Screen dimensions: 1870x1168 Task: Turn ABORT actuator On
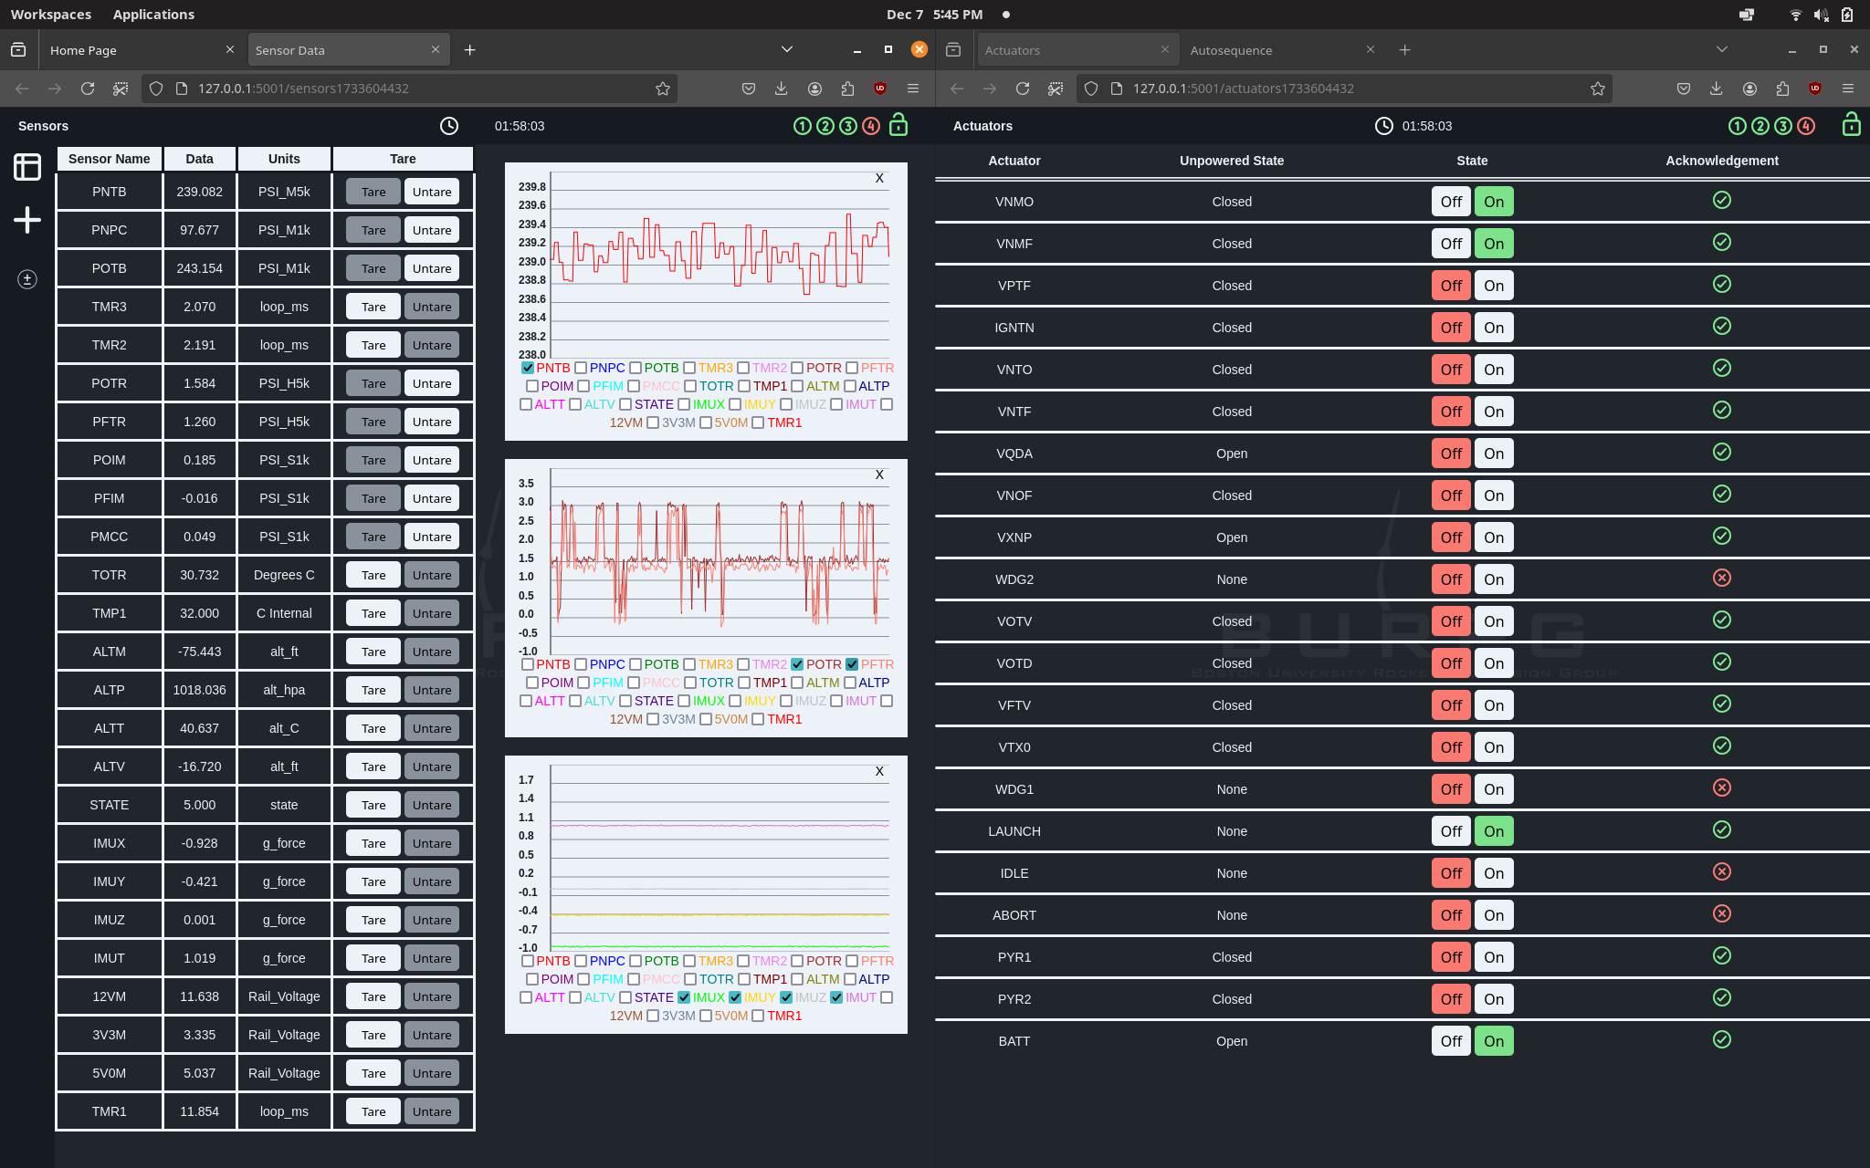(x=1494, y=915)
